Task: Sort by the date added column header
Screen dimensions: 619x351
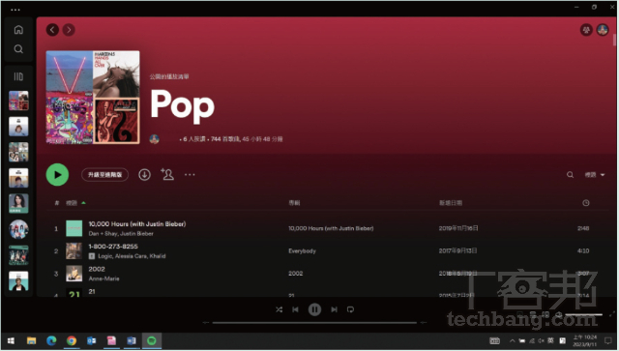Action: (x=451, y=202)
